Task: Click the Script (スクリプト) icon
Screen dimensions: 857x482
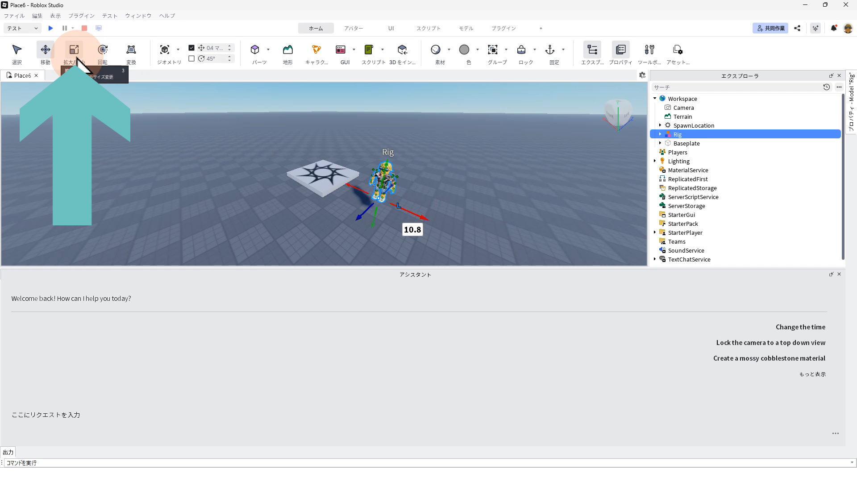Action: pyautogui.click(x=368, y=50)
